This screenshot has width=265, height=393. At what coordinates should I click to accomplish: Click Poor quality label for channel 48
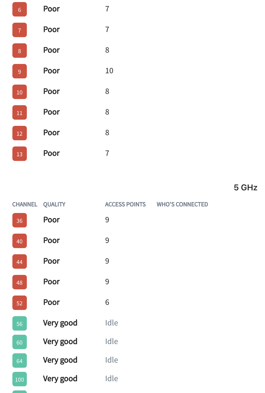(x=51, y=282)
